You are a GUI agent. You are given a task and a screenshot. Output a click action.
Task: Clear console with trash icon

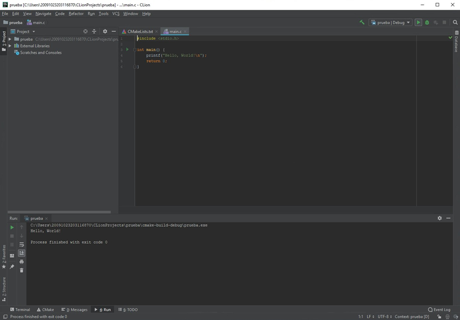(21, 270)
